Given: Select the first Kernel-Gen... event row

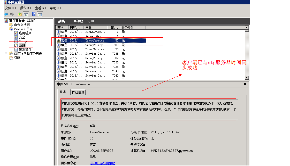Looking at the screenshot, I should 101,32.
